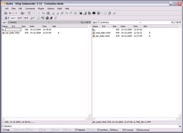
Task: Open the Plugins menu
Action: tap(41, 8)
